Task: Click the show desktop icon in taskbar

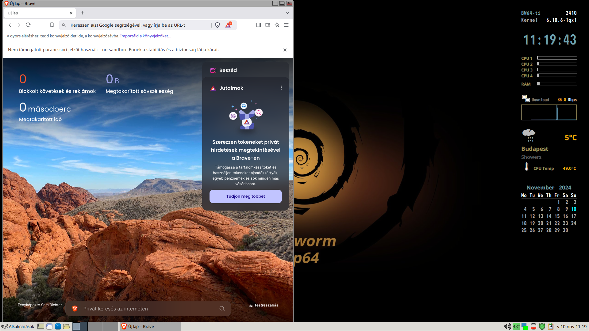Action: click(x=41, y=326)
